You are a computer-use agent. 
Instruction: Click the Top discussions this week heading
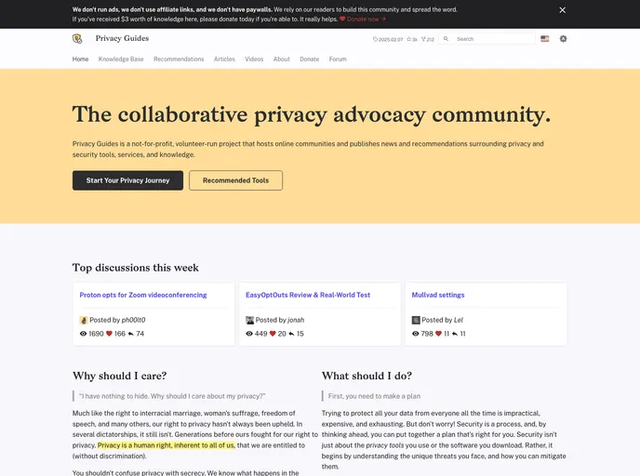pos(136,268)
